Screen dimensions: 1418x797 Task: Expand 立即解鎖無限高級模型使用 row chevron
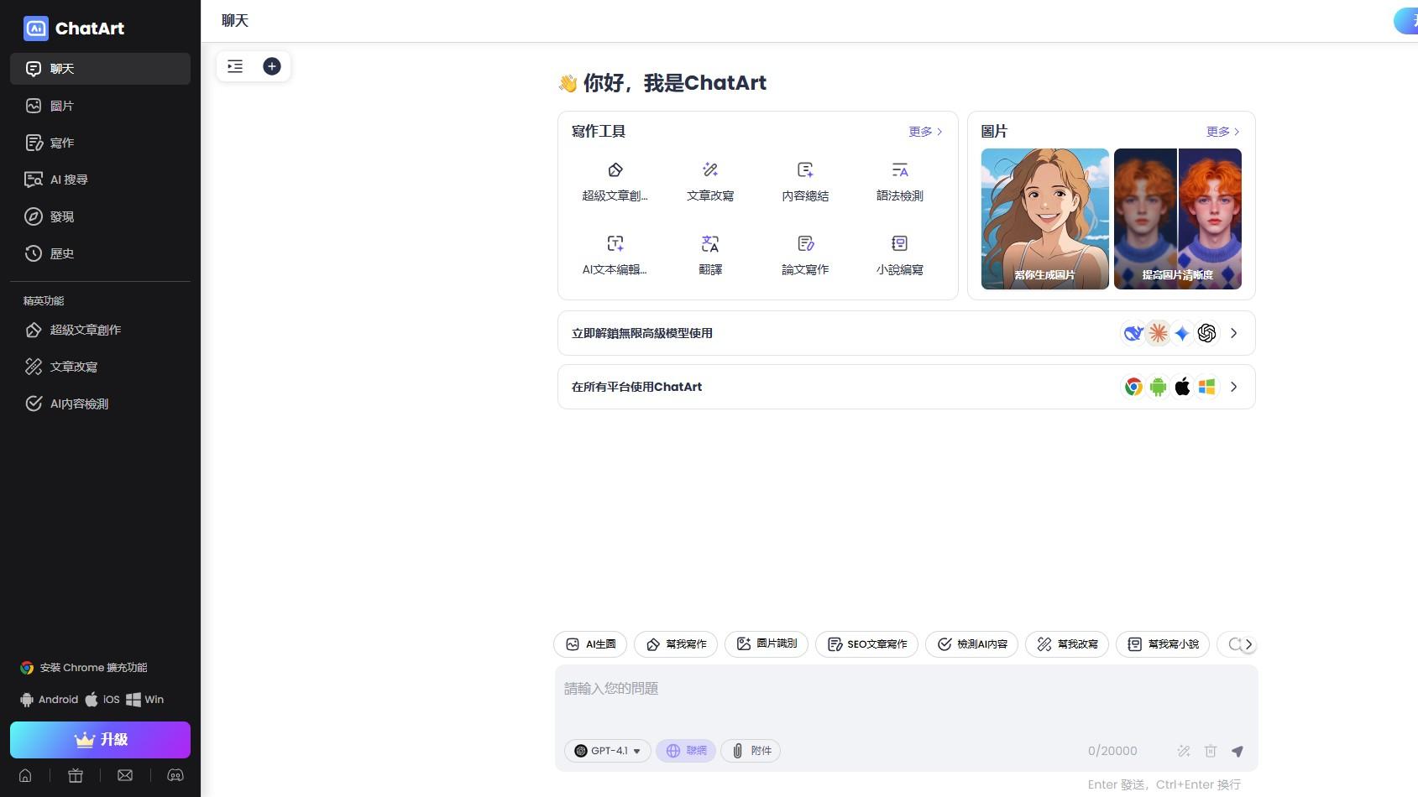pos(1233,333)
